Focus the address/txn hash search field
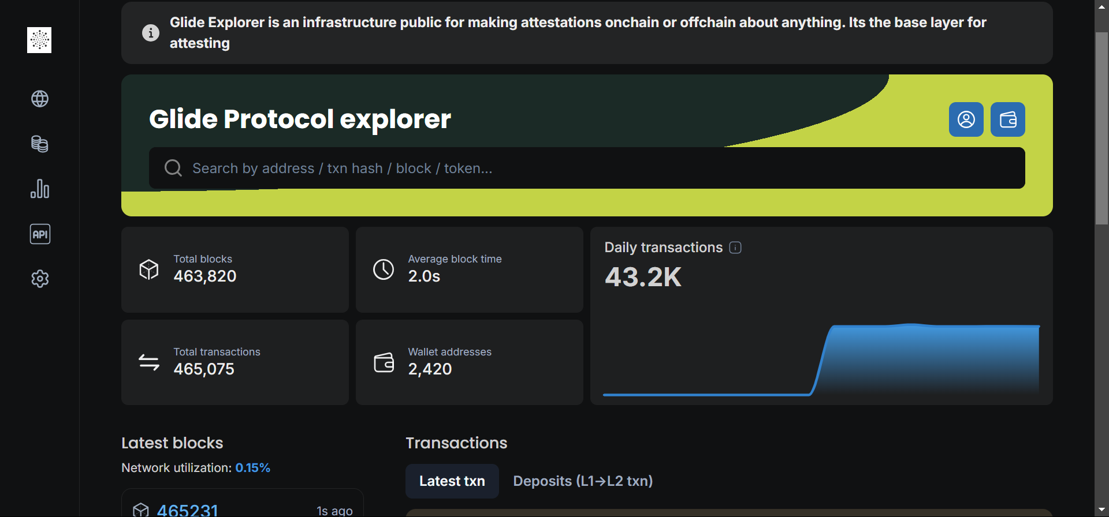Screen dimensions: 1109x517 [578, 168]
